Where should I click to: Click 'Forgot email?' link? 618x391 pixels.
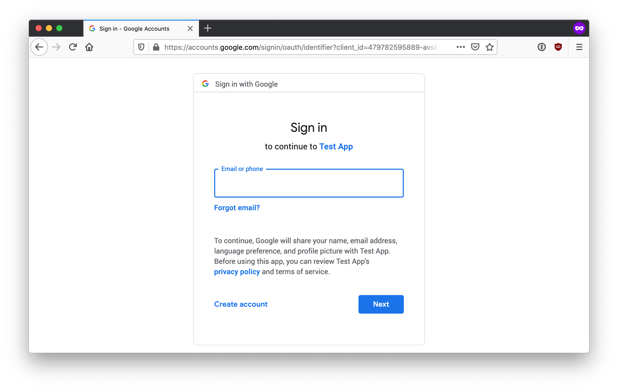(237, 208)
